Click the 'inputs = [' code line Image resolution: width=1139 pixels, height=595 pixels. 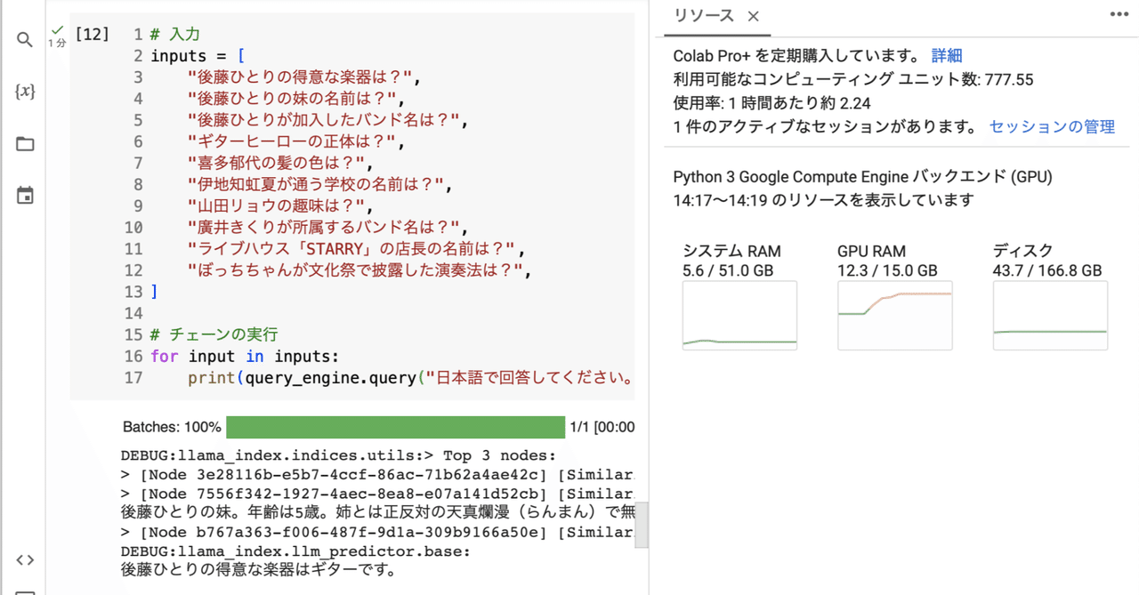pos(198,56)
